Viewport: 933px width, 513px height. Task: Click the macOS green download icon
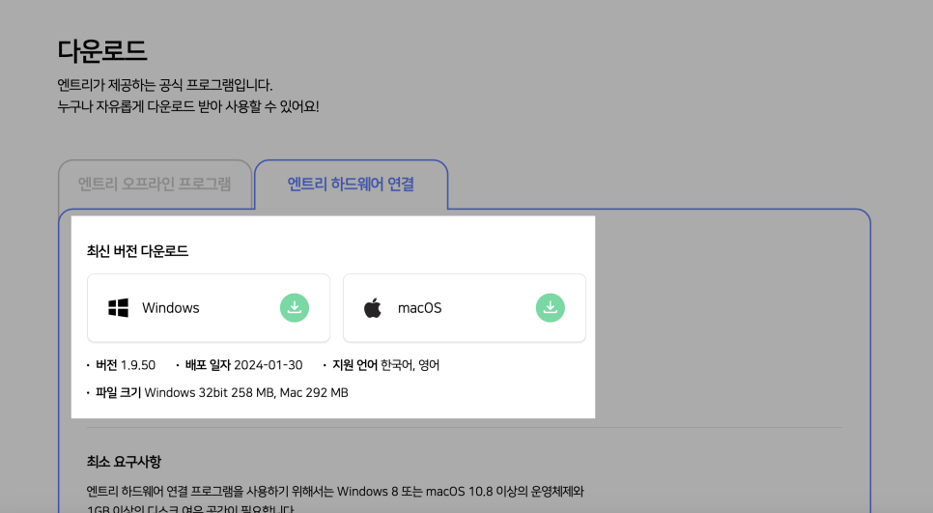coord(551,307)
